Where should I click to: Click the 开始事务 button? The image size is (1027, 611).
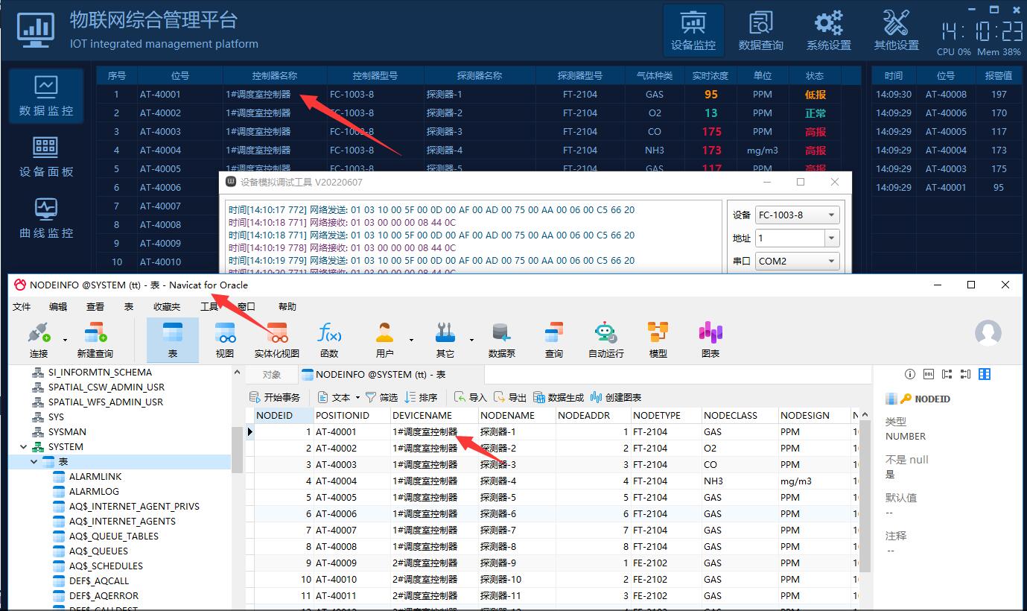pos(275,398)
